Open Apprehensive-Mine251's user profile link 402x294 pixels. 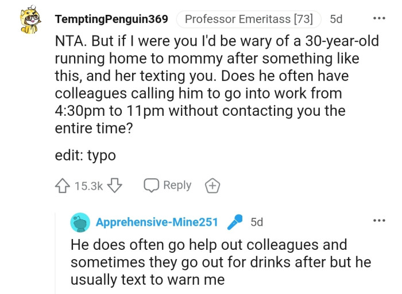(157, 222)
